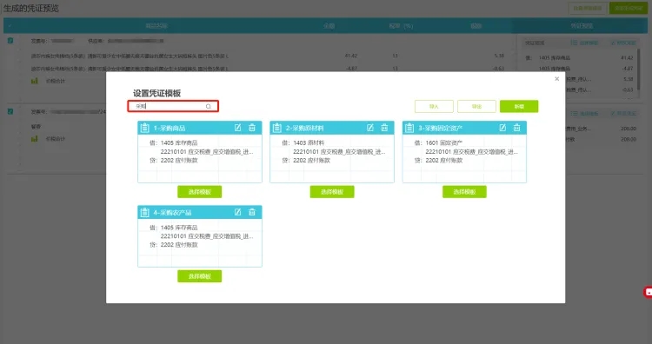This screenshot has height=344, width=652.
Task: Select template under 2-采购原材料 card
Action: [x=332, y=191]
